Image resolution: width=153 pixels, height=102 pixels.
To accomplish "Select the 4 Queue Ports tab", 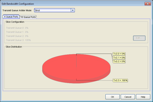I will [11, 17].
